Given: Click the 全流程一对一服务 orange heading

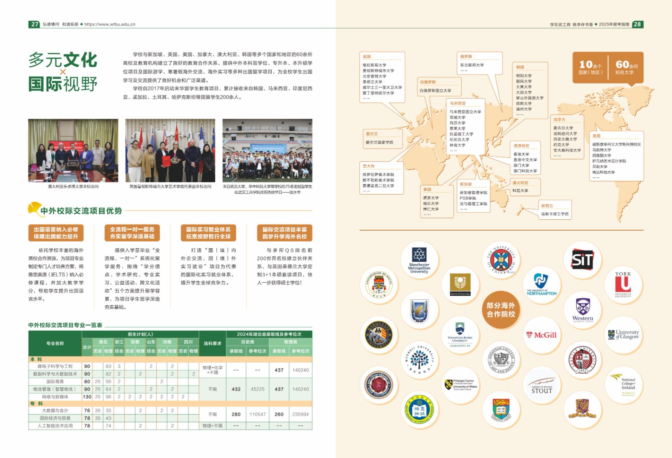Looking at the screenshot, I should [x=132, y=233].
